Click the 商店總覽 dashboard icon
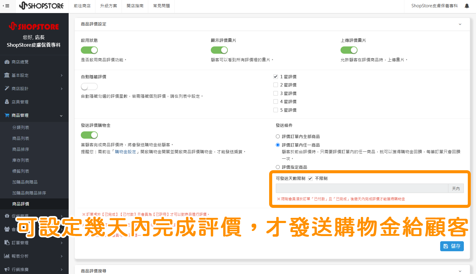476x274 pixels. tap(7, 62)
